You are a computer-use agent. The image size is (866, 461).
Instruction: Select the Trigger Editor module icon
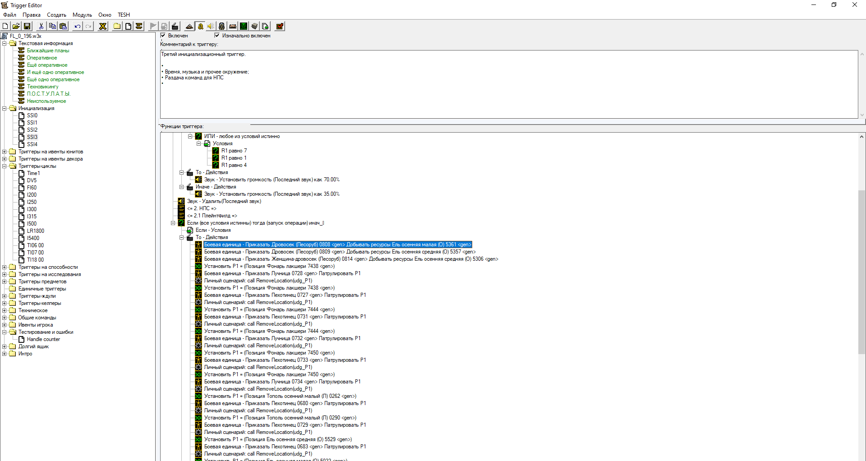200,26
